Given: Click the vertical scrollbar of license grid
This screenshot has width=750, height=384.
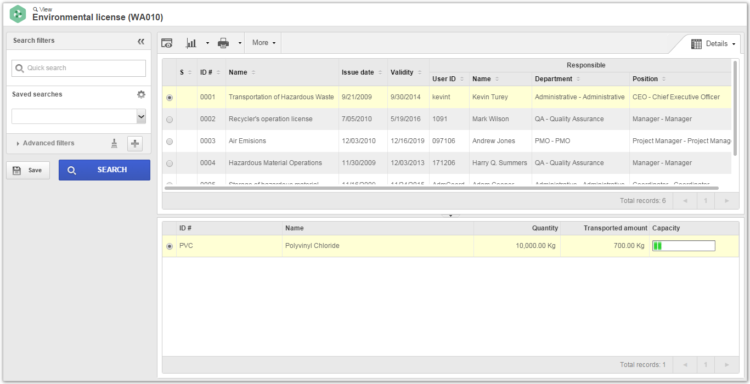Looking at the screenshot, I should point(735,109).
